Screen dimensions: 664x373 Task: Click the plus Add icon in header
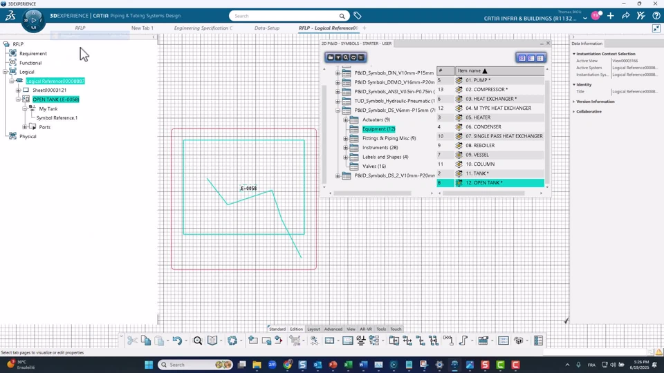tap(610, 16)
